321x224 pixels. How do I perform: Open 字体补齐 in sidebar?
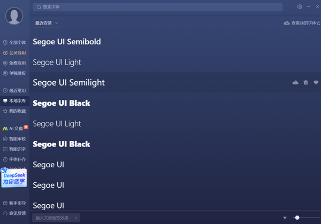tap(15, 159)
